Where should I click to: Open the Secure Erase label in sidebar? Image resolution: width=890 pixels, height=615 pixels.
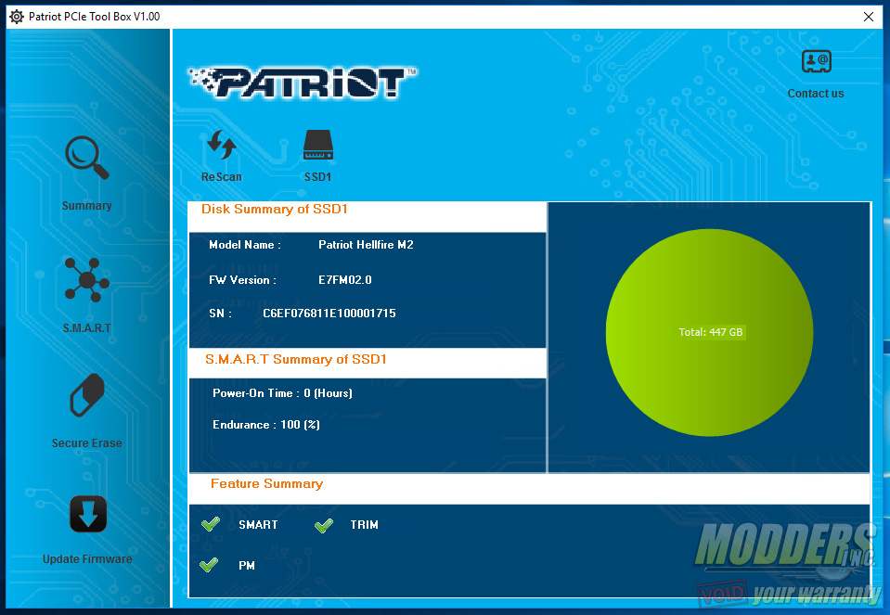pyautogui.click(x=87, y=443)
